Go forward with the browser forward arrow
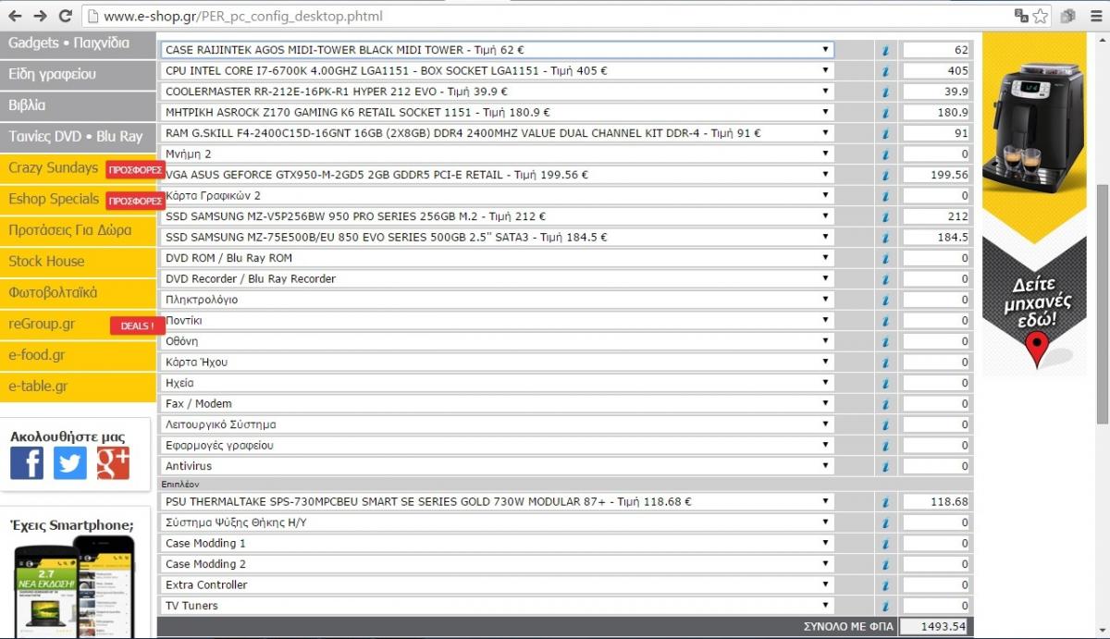 (x=40, y=16)
